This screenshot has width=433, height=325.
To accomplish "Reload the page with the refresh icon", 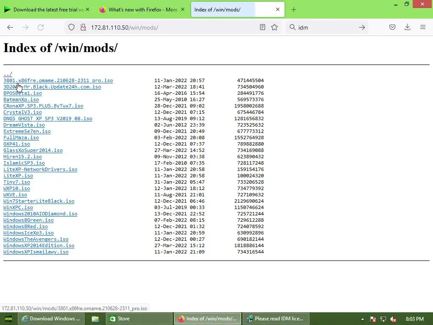I will (x=41, y=28).
